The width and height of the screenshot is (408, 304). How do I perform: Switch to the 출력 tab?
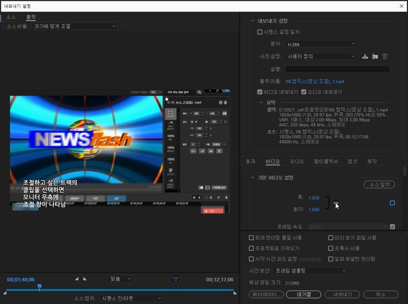coord(31,17)
